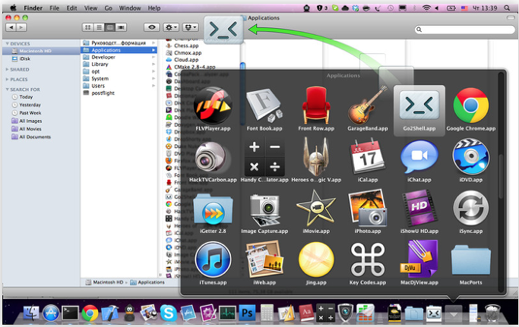Switch Finder to list view
Screen dimensions: 519x327
99,27
